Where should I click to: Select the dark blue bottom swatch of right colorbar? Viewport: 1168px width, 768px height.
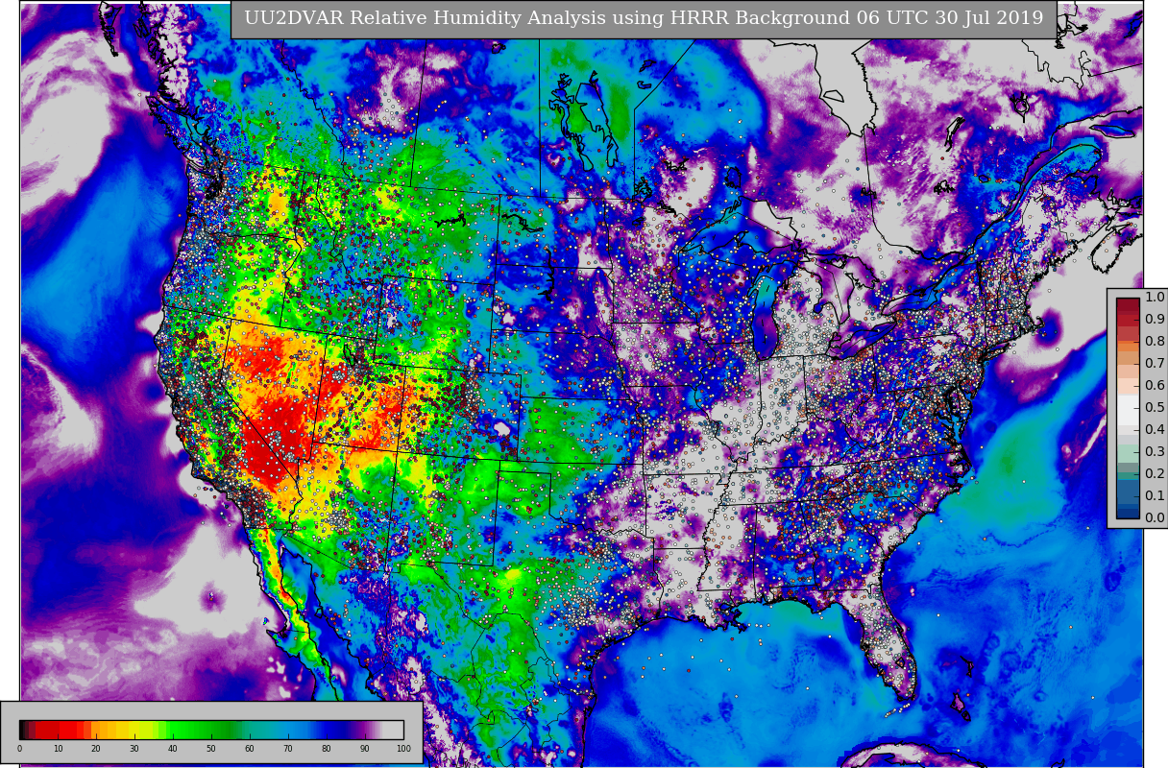pyautogui.click(x=1128, y=513)
